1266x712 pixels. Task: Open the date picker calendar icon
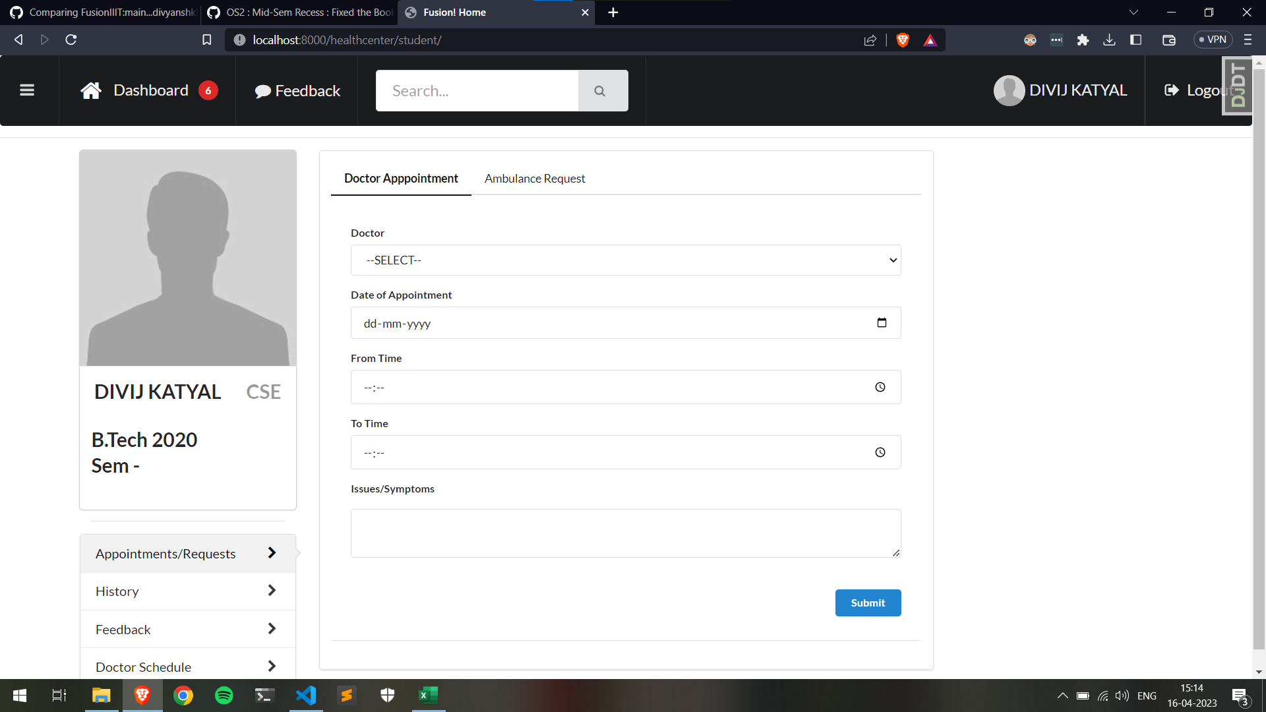(x=882, y=323)
